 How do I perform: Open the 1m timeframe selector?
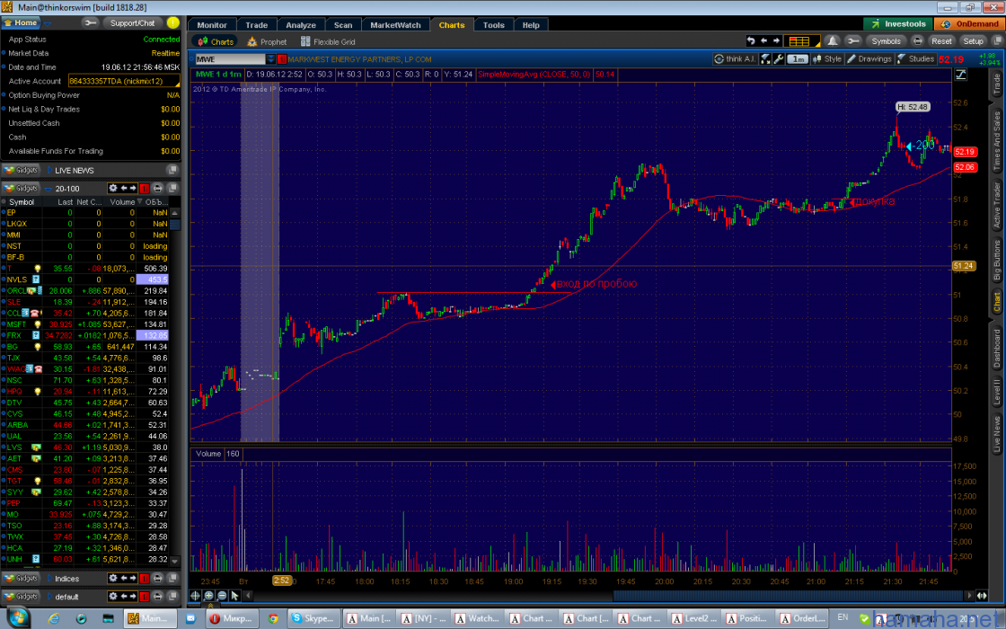(798, 59)
